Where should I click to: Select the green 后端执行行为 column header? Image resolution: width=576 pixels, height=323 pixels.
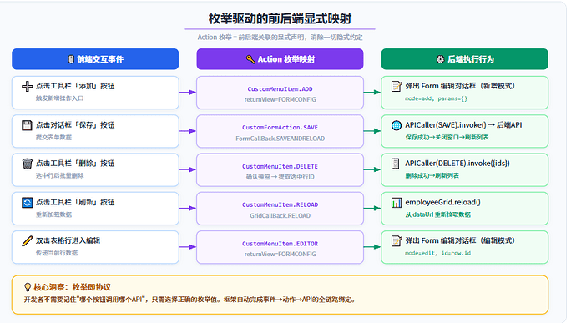click(x=465, y=59)
